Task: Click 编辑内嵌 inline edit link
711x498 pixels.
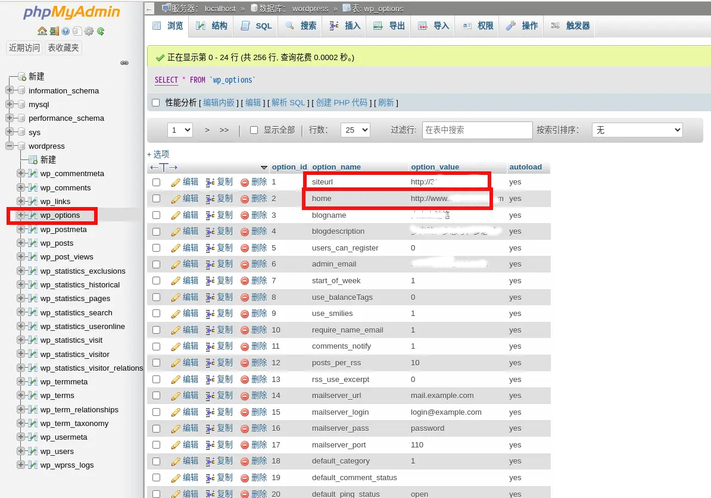Action: pos(219,103)
